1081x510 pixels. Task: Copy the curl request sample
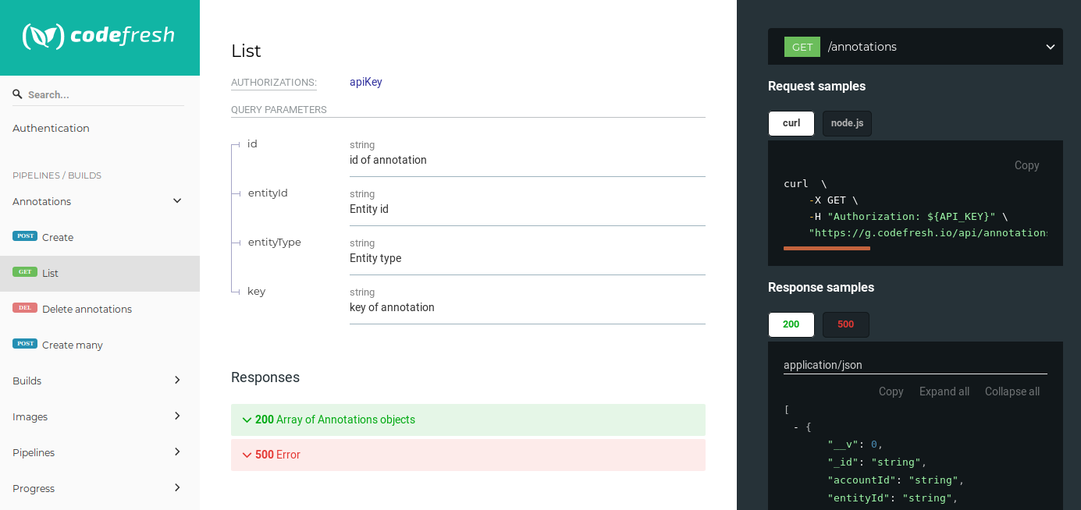click(1026, 165)
